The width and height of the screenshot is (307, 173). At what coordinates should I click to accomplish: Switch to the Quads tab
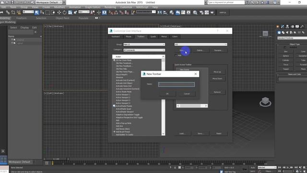tap(153, 37)
